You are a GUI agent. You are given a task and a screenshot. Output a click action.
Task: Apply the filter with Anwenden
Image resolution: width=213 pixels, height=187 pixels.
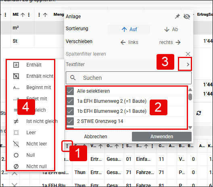coord(162,137)
